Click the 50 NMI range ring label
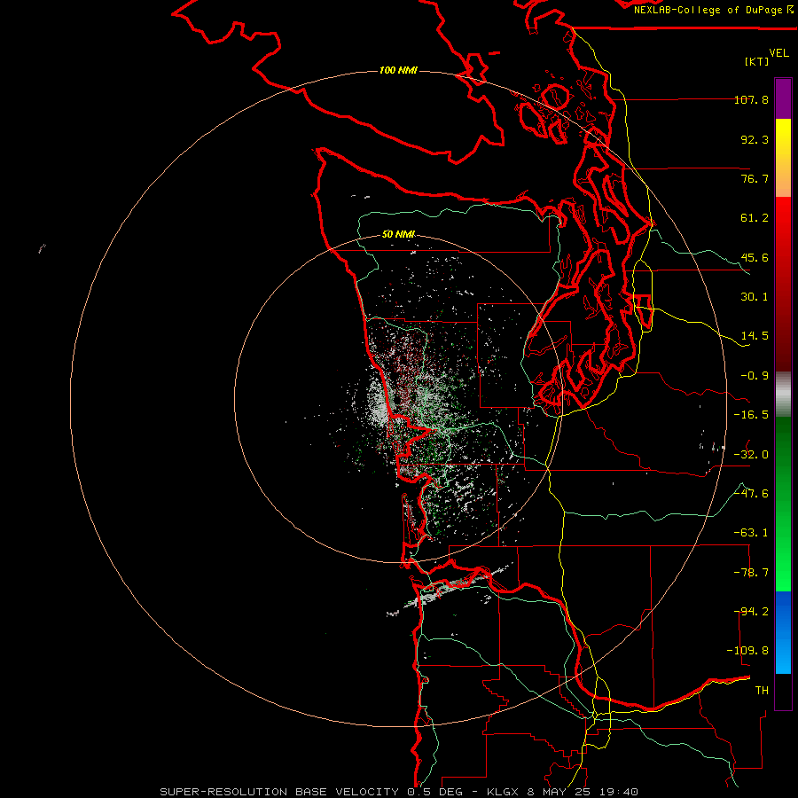 [x=398, y=234]
